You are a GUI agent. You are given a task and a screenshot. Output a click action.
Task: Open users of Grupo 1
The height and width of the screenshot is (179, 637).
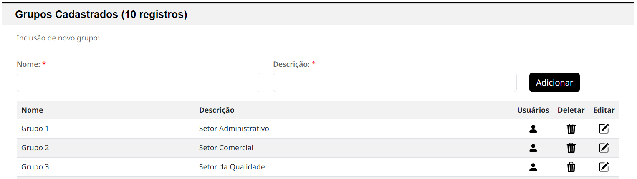(x=533, y=129)
